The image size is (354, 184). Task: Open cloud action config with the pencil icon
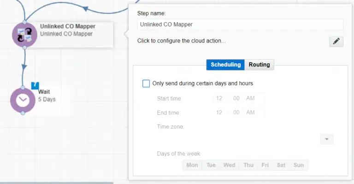pyautogui.click(x=336, y=42)
